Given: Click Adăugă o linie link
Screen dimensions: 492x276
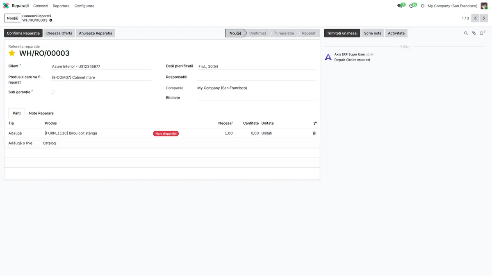Looking at the screenshot, I should pos(20,143).
